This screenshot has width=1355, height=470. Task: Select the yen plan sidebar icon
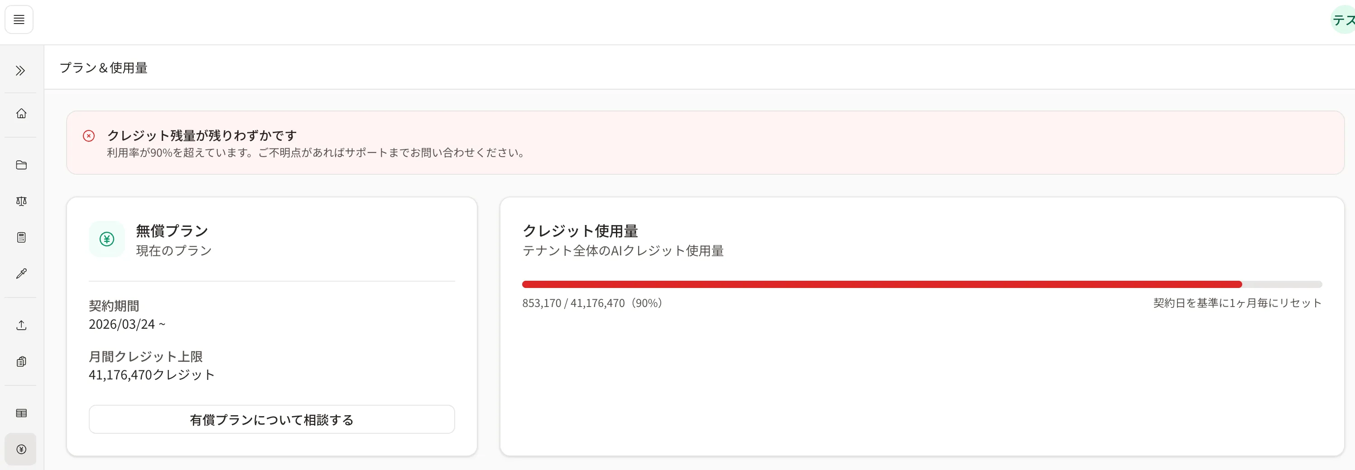pos(21,450)
